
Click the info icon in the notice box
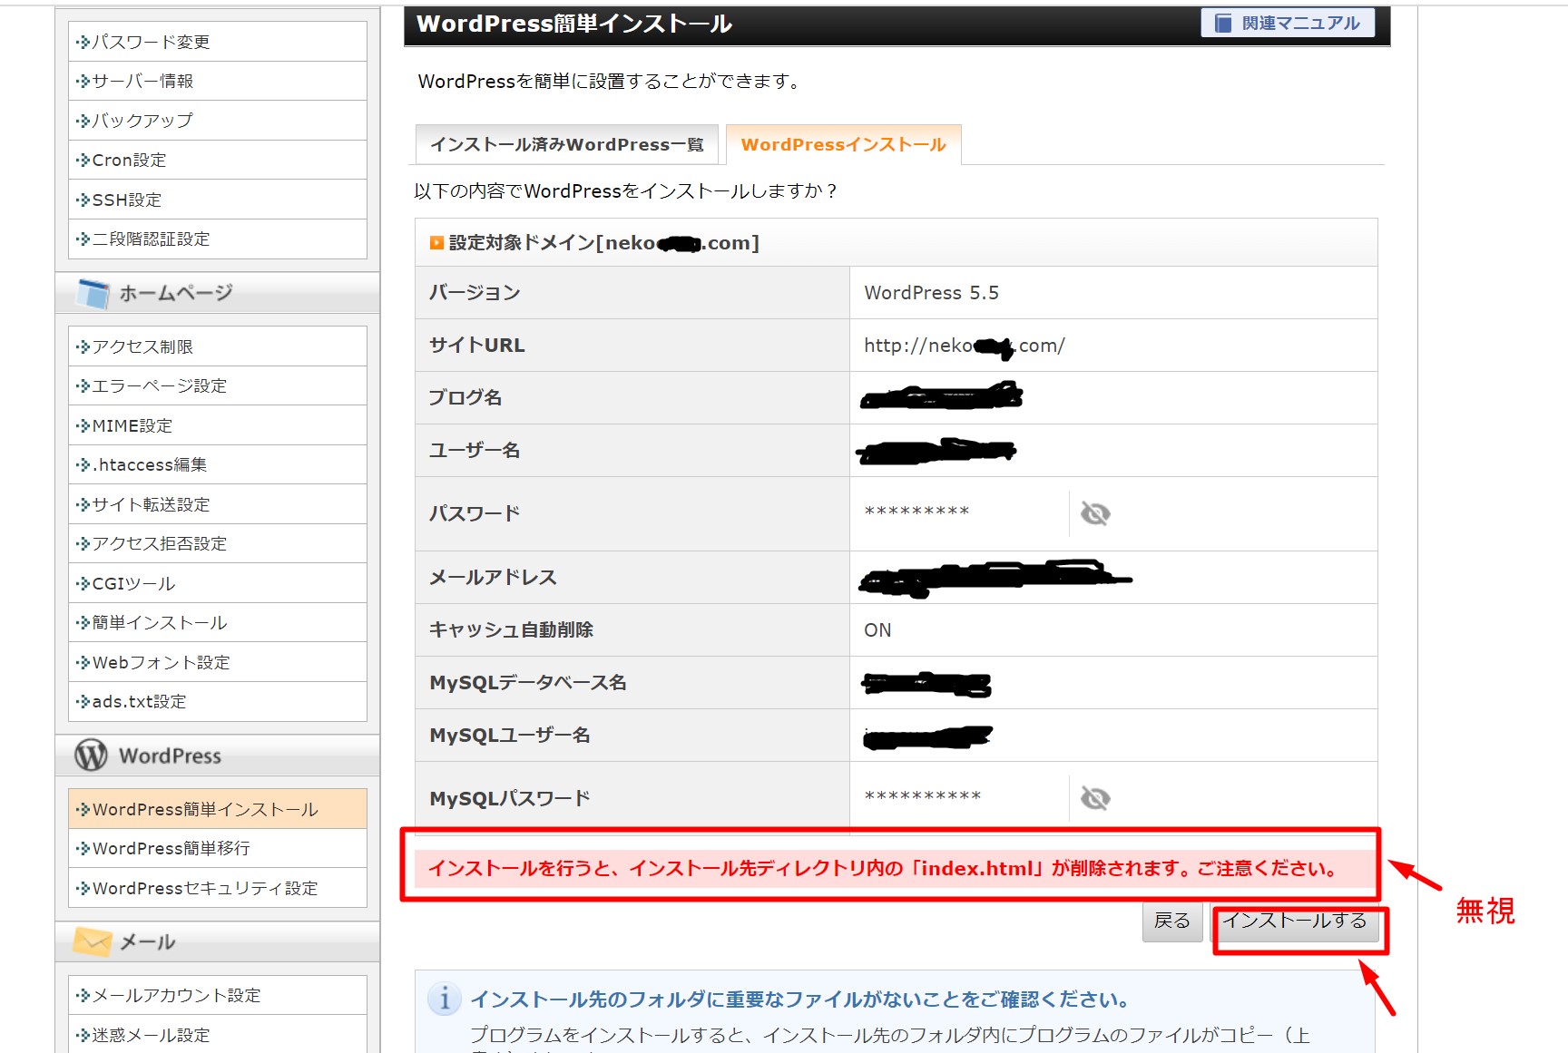click(x=444, y=999)
